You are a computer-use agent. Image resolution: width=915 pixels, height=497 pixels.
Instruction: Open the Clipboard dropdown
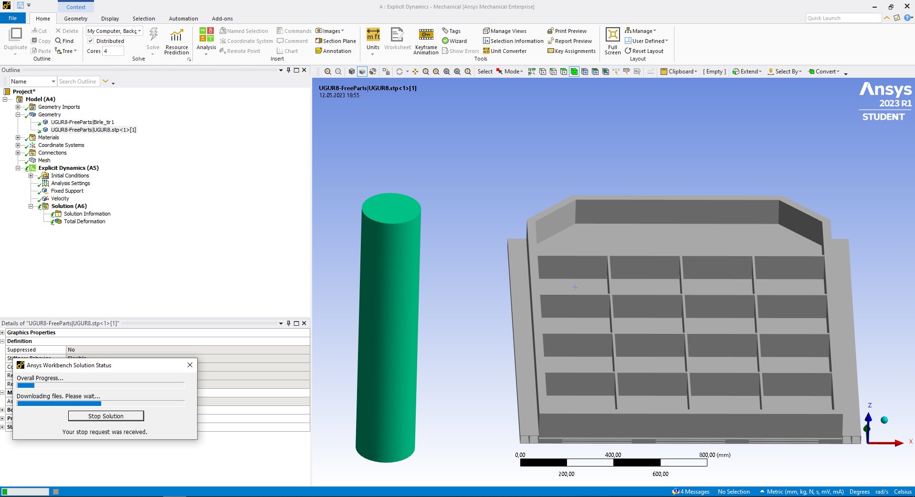pos(679,72)
